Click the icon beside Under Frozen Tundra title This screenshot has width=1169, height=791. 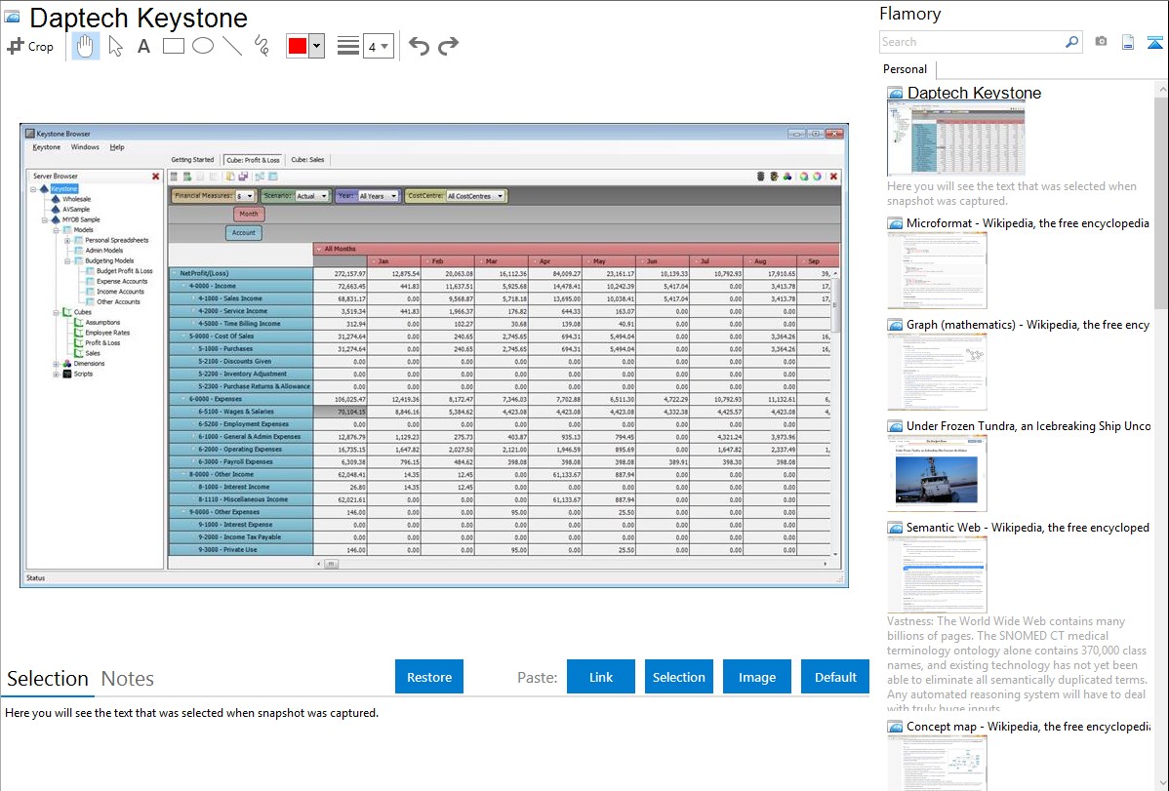coord(895,426)
